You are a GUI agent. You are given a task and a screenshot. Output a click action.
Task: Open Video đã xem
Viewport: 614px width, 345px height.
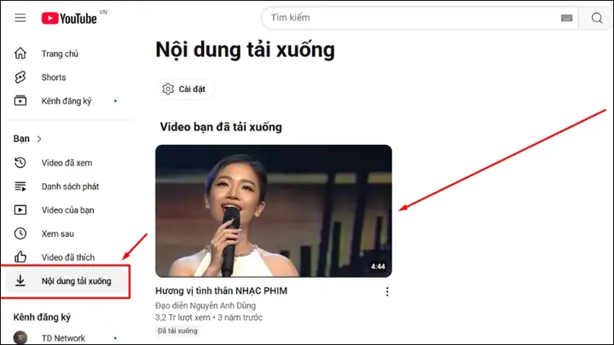pos(67,163)
